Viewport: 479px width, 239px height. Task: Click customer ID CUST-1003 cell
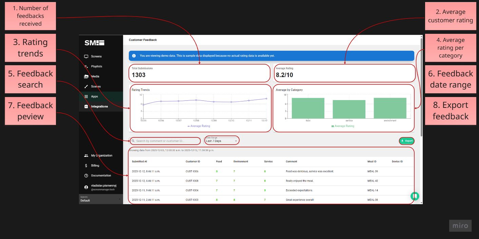pos(192,200)
